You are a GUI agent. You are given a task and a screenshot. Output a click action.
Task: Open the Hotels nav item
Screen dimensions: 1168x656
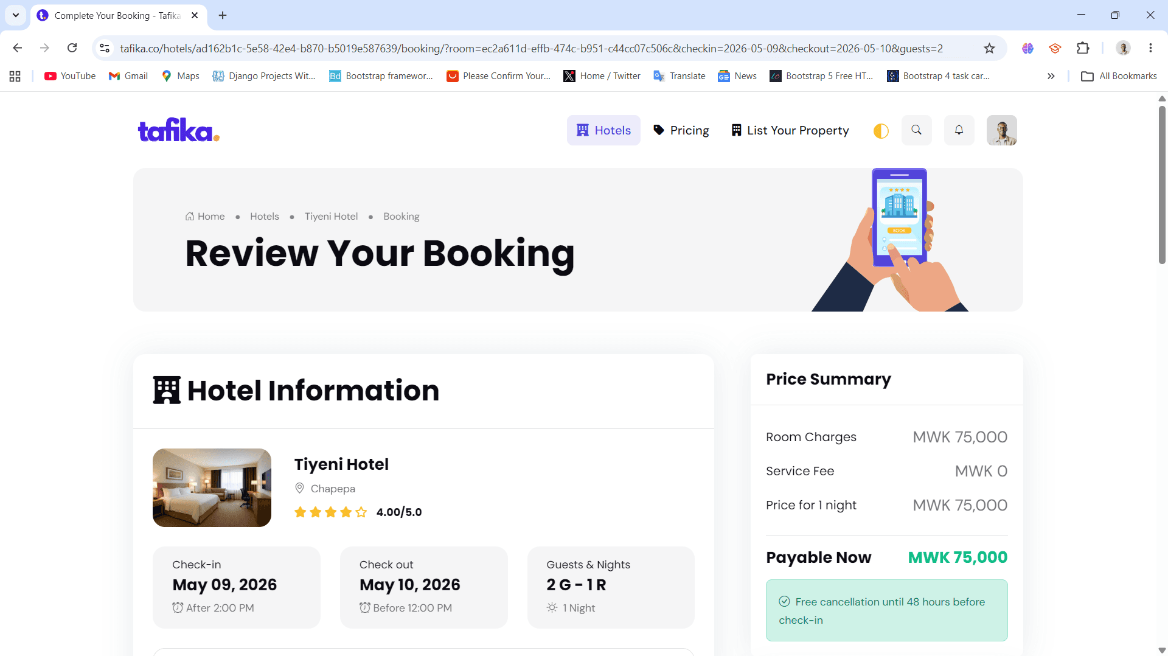(x=603, y=130)
